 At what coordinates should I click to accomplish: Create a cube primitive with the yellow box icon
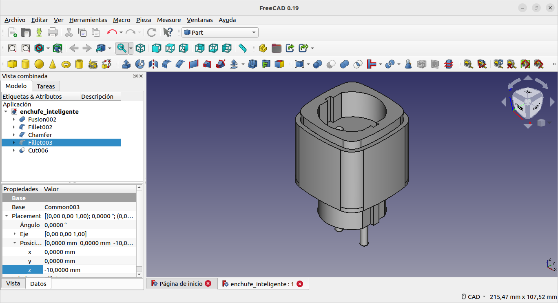tap(12, 64)
